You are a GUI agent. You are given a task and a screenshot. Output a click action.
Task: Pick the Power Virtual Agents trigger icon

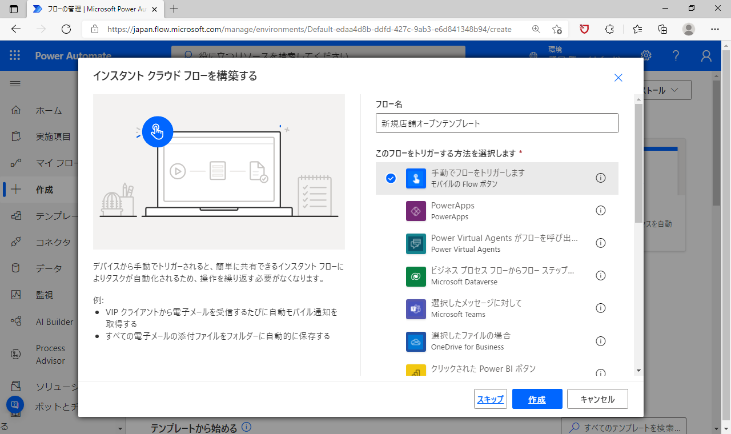pyautogui.click(x=416, y=243)
